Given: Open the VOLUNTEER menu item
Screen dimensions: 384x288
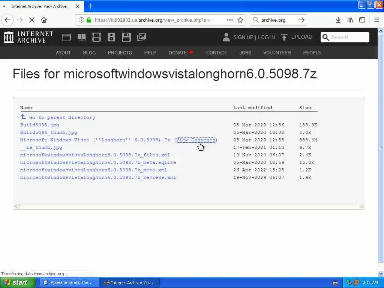Looking at the screenshot, I should point(277,52).
